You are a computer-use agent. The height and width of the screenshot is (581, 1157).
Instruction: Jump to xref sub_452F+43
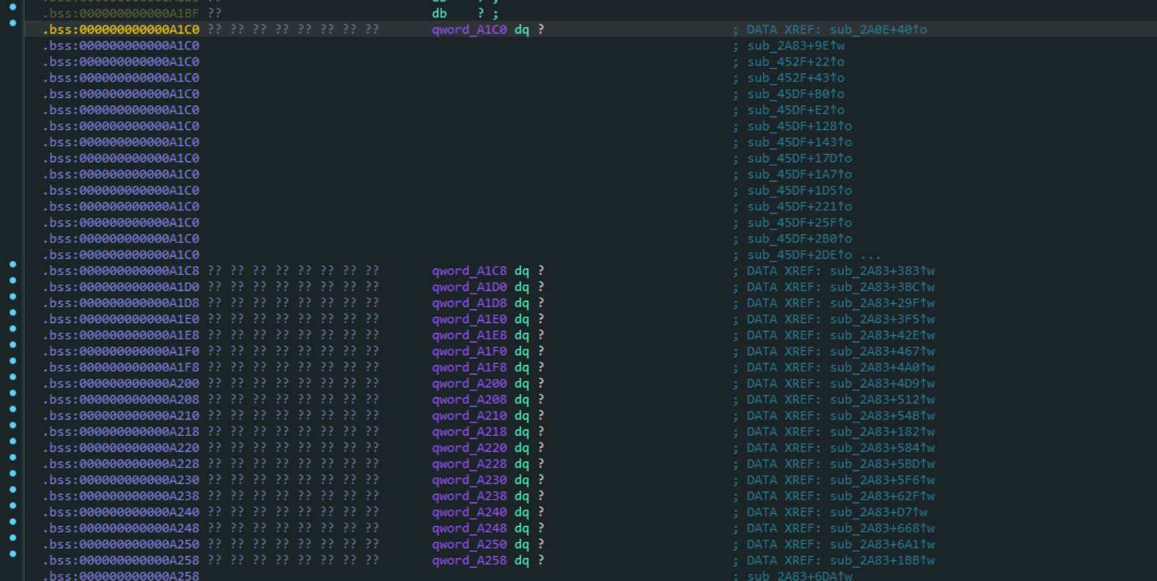(796, 78)
